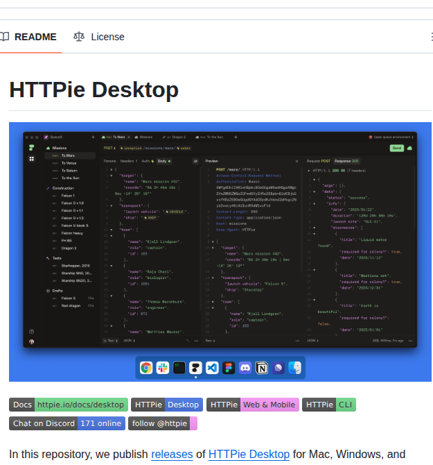The image size is (433, 465).
Task: Click Figma icon in the screenshot's dock
Action: (229, 368)
